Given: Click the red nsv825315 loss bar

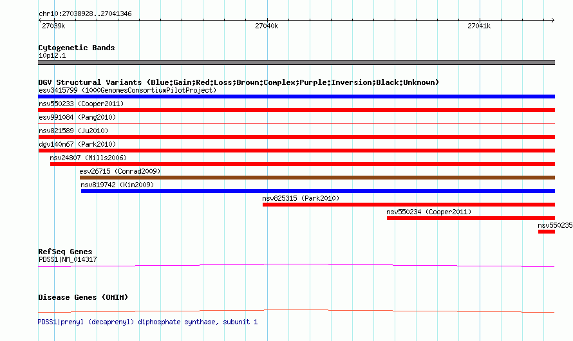Looking at the screenshot, I should tap(409, 205).
